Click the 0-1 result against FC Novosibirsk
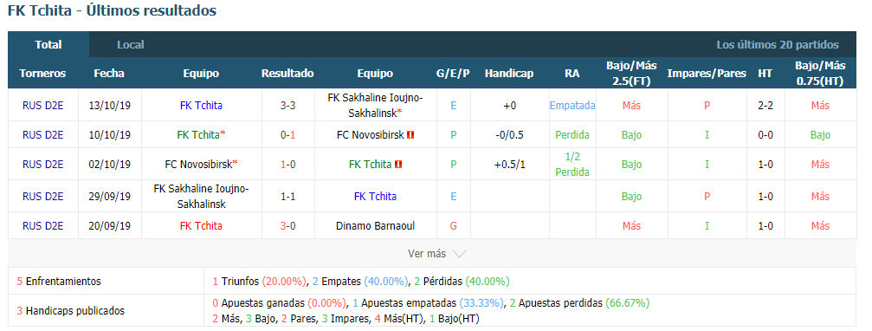The width and height of the screenshot is (872, 331). pyautogui.click(x=287, y=134)
